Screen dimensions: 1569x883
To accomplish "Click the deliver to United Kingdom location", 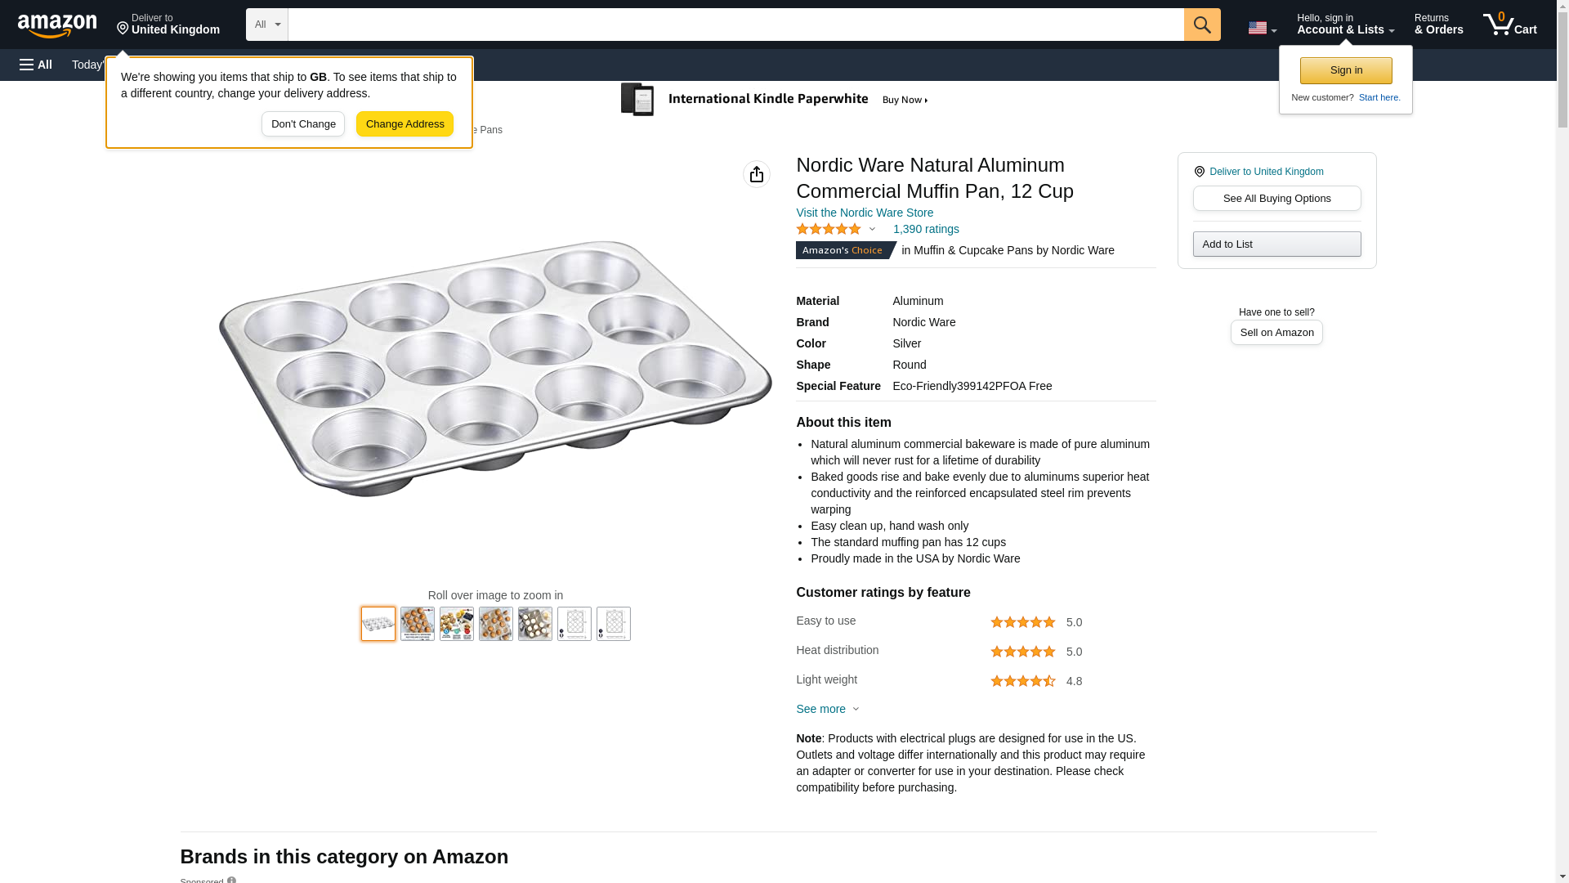I will [168, 25].
